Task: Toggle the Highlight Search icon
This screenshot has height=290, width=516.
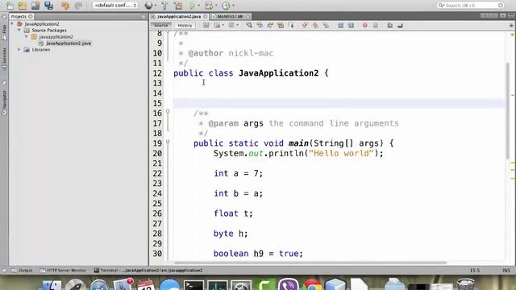Action: tap(281, 25)
